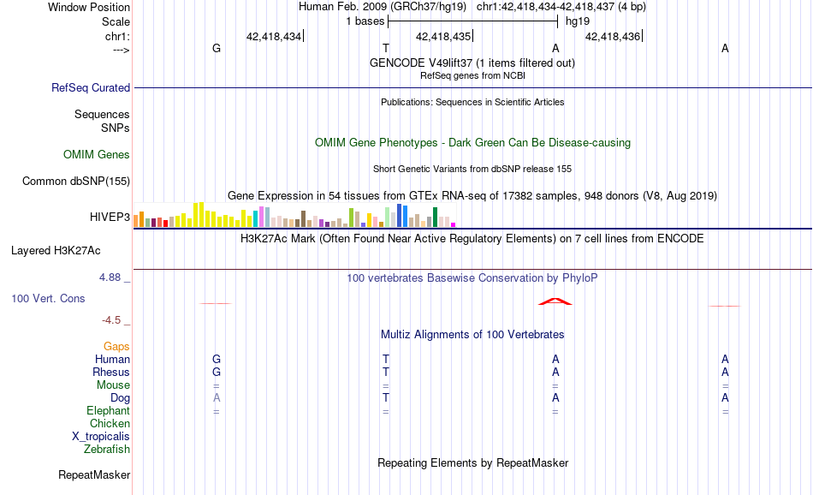The height and width of the screenshot is (495, 813).
Task: Click the Gaps row label
Action: click(116, 347)
